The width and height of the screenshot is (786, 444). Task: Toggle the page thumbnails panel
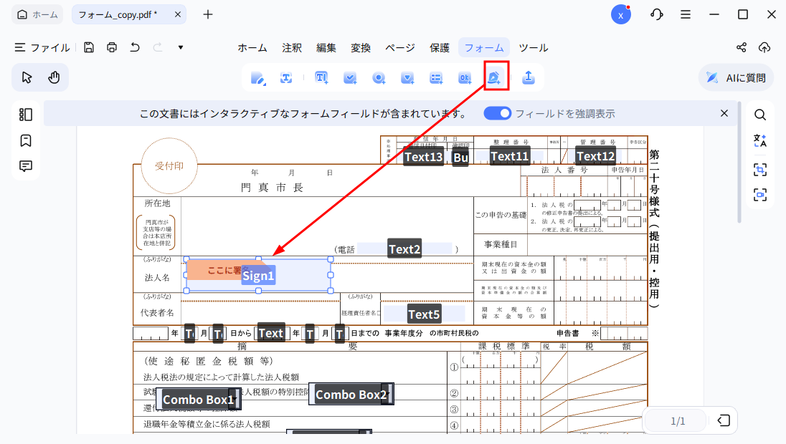click(x=26, y=114)
